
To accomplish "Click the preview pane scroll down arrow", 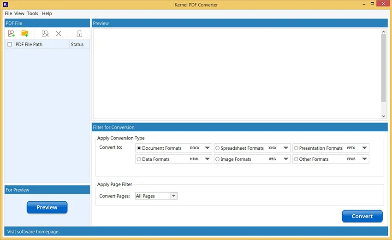I will click(x=383, y=116).
